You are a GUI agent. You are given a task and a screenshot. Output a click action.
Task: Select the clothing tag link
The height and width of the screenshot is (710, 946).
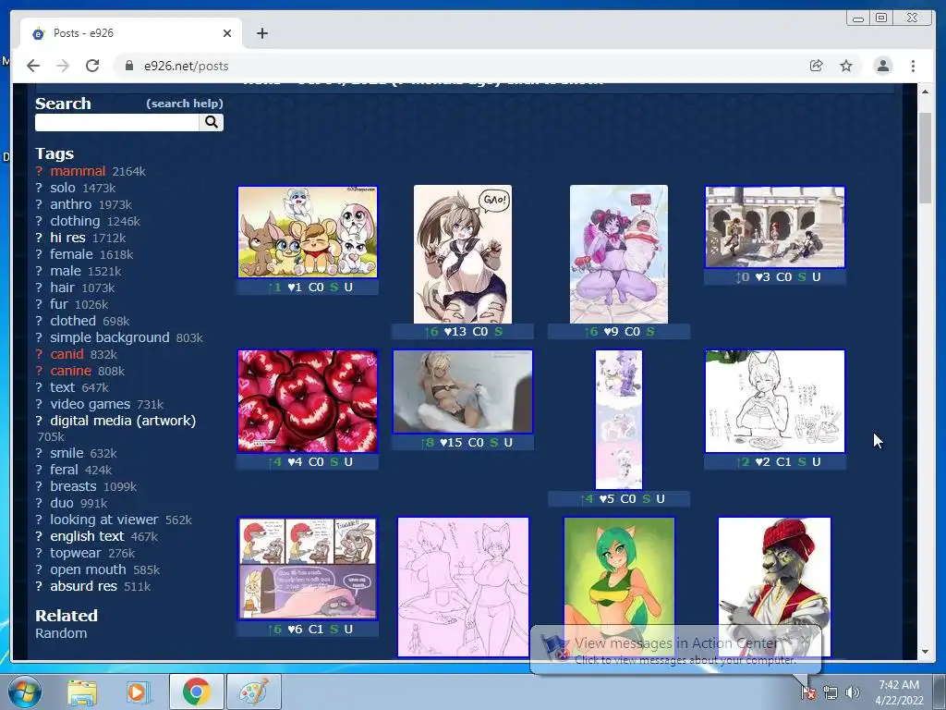[75, 221]
